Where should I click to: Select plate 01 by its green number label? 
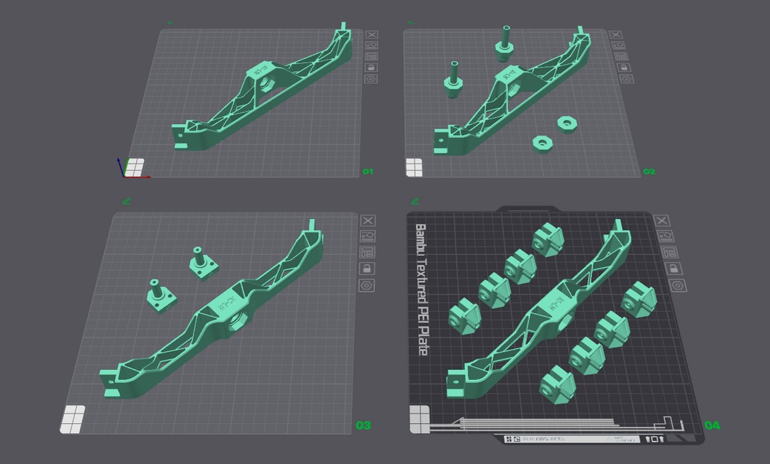click(368, 172)
